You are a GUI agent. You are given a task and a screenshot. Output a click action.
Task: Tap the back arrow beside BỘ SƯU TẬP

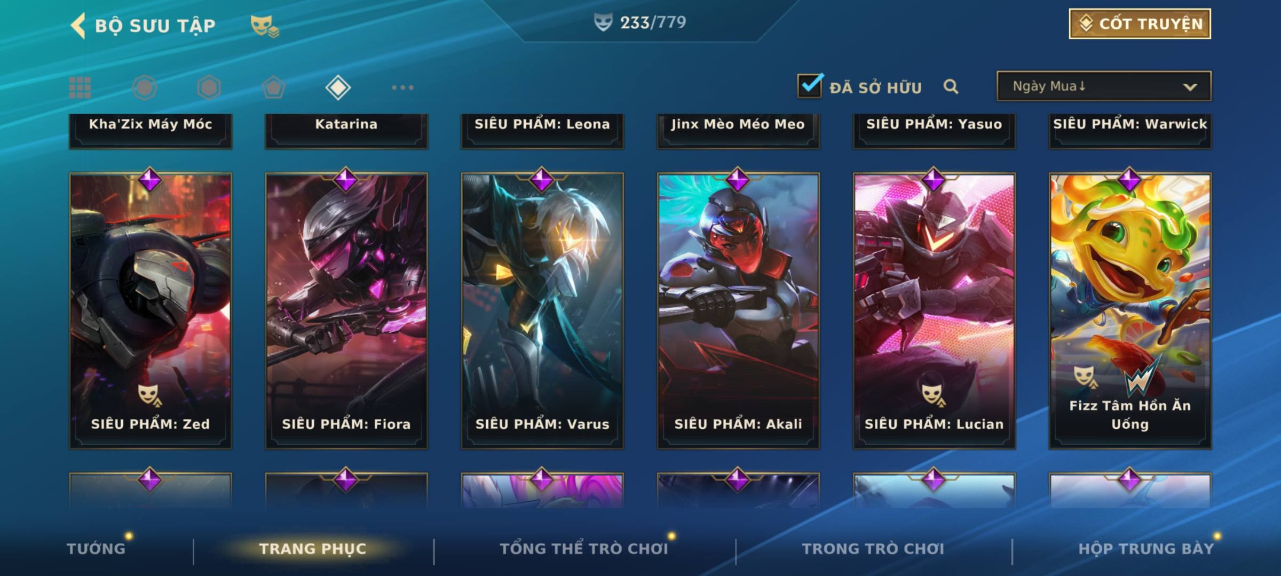point(78,26)
